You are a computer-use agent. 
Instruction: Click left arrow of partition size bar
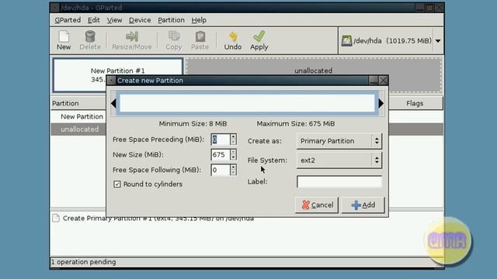tap(113, 103)
